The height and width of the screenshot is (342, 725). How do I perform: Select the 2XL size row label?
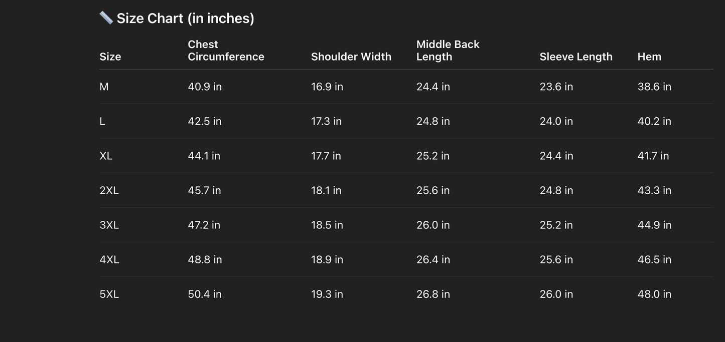pos(109,190)
